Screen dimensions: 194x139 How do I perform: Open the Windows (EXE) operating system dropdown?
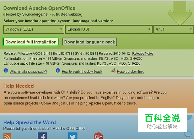click(34, 29)
